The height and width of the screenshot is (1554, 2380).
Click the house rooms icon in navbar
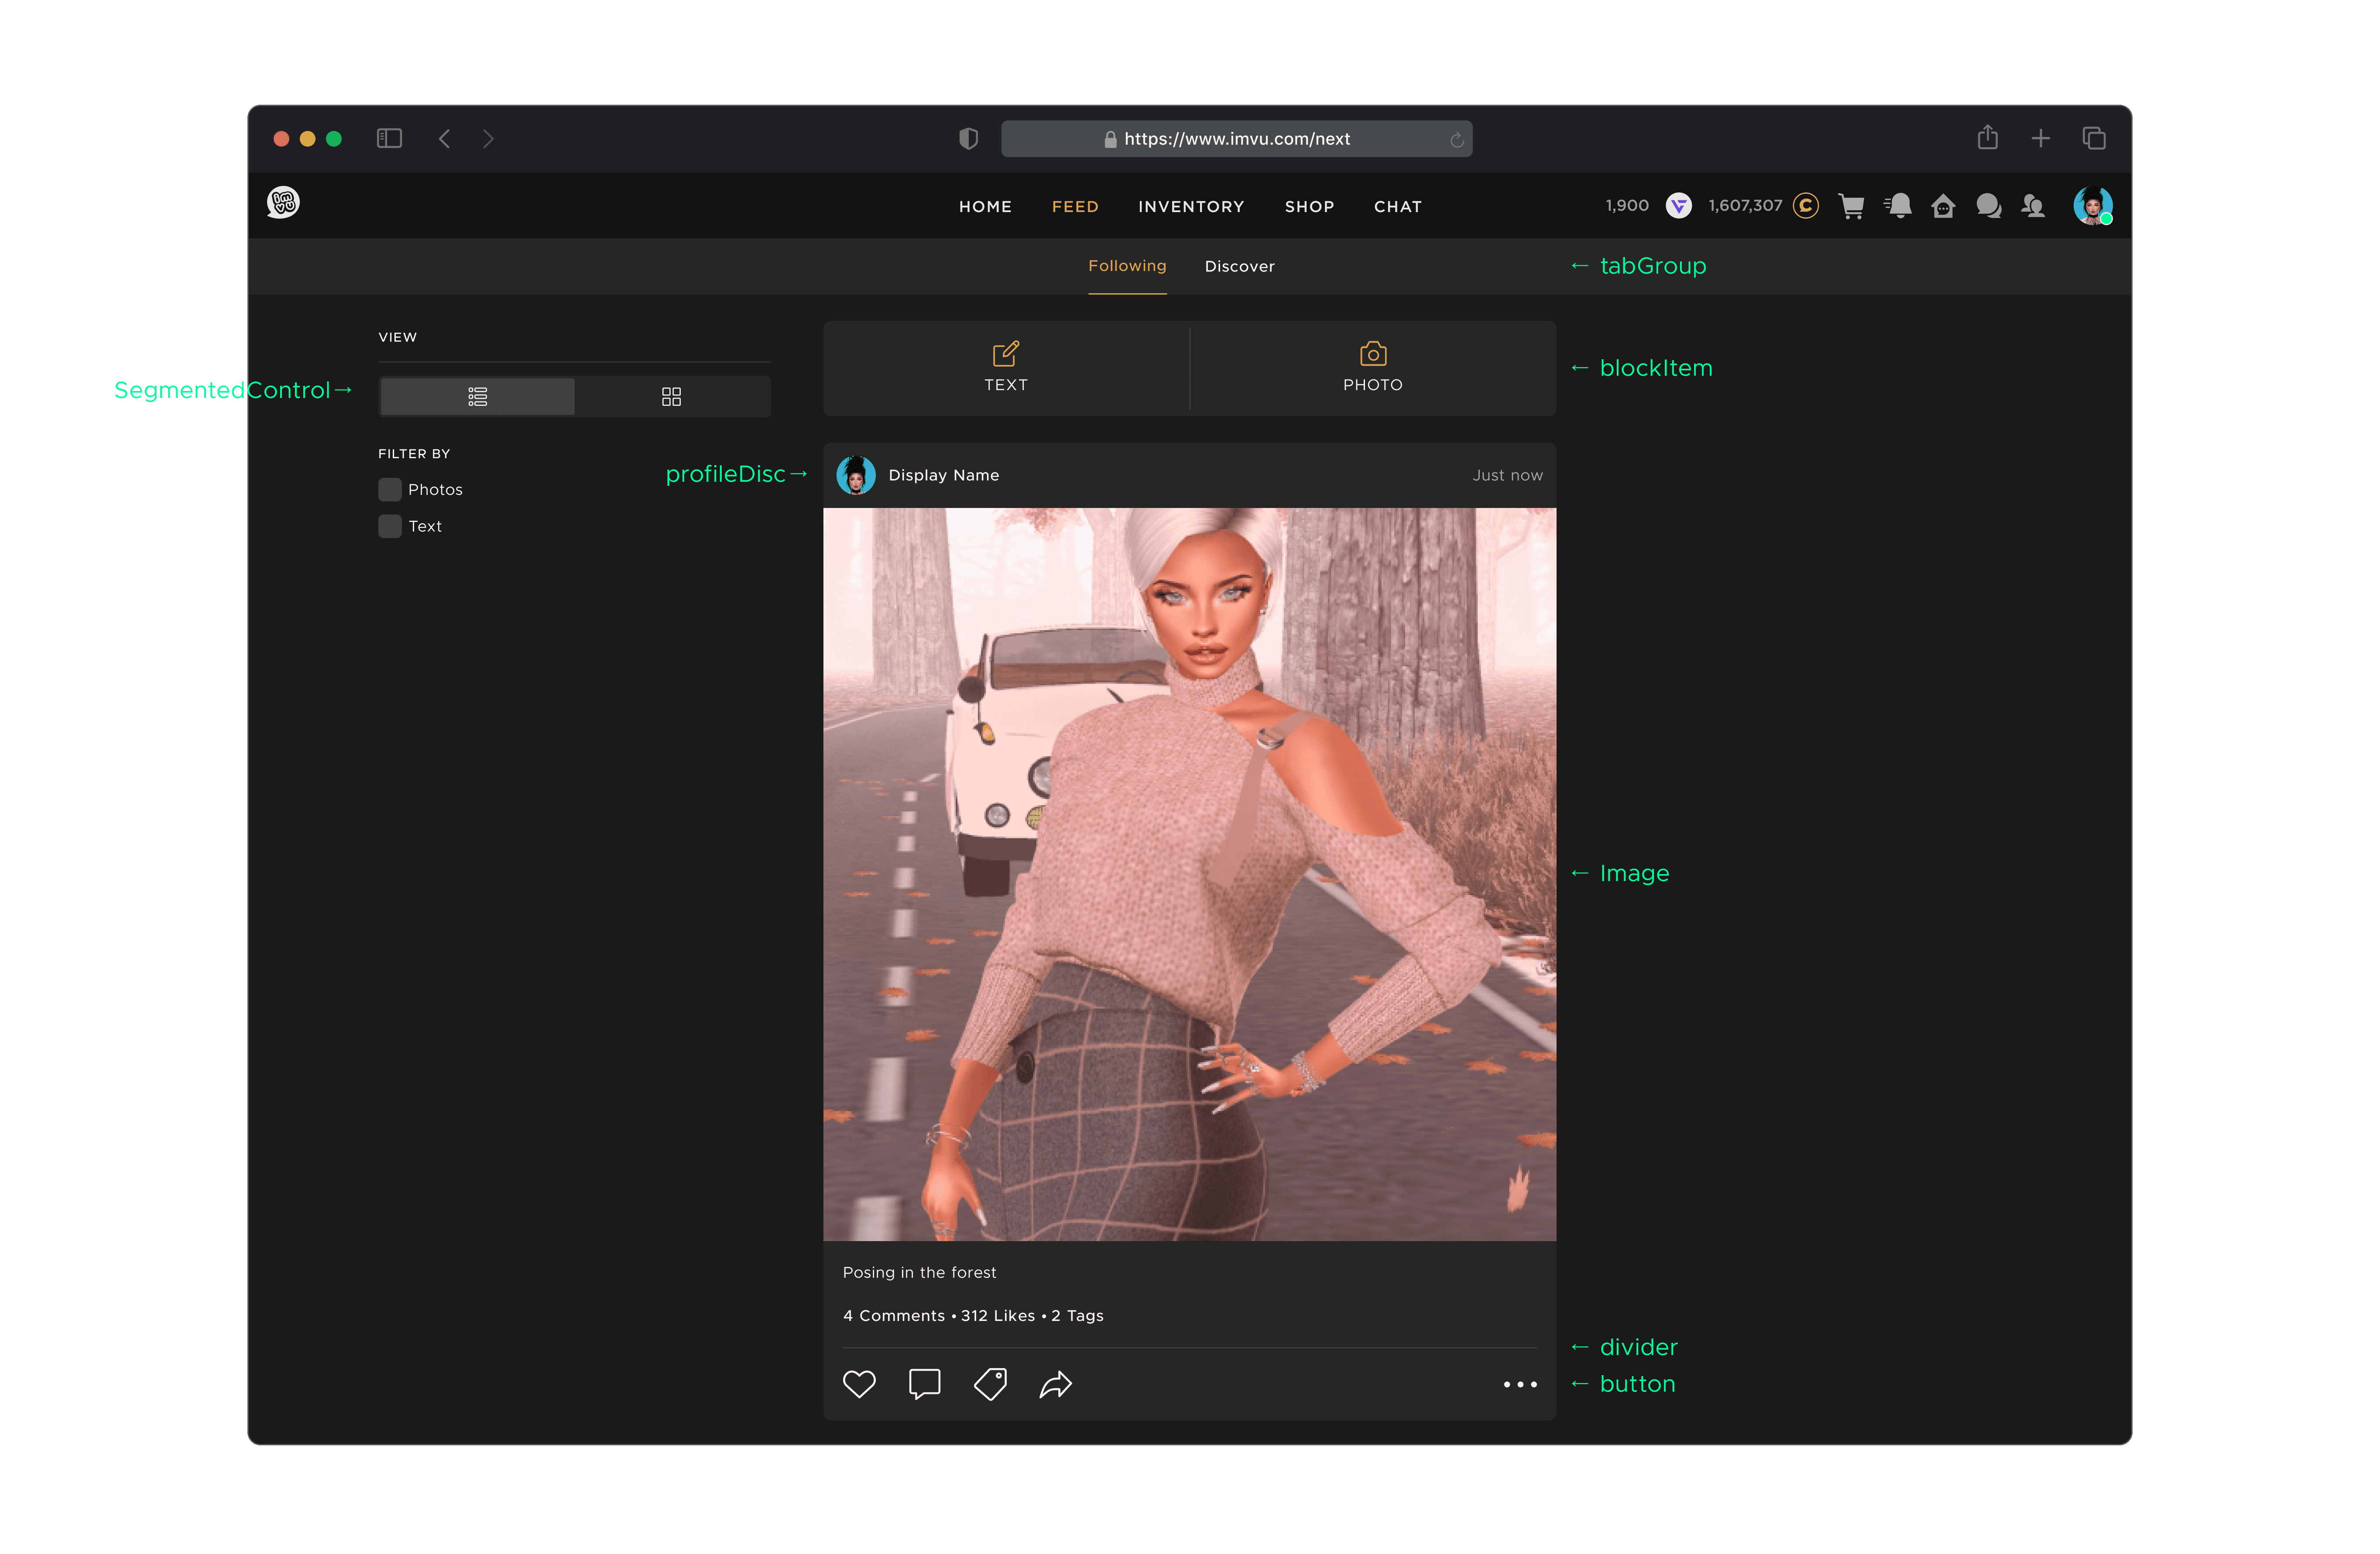[x=1943, y=206]
